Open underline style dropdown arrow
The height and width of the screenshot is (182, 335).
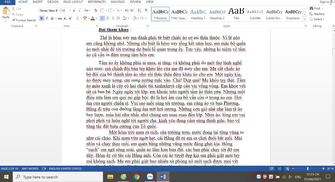pos(56,18)
